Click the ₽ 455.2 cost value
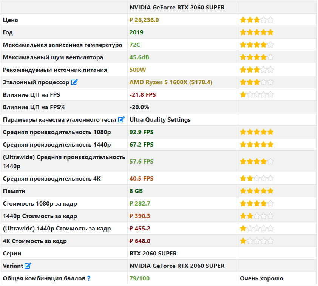The image size is (318, 286). tap(140, 229)
